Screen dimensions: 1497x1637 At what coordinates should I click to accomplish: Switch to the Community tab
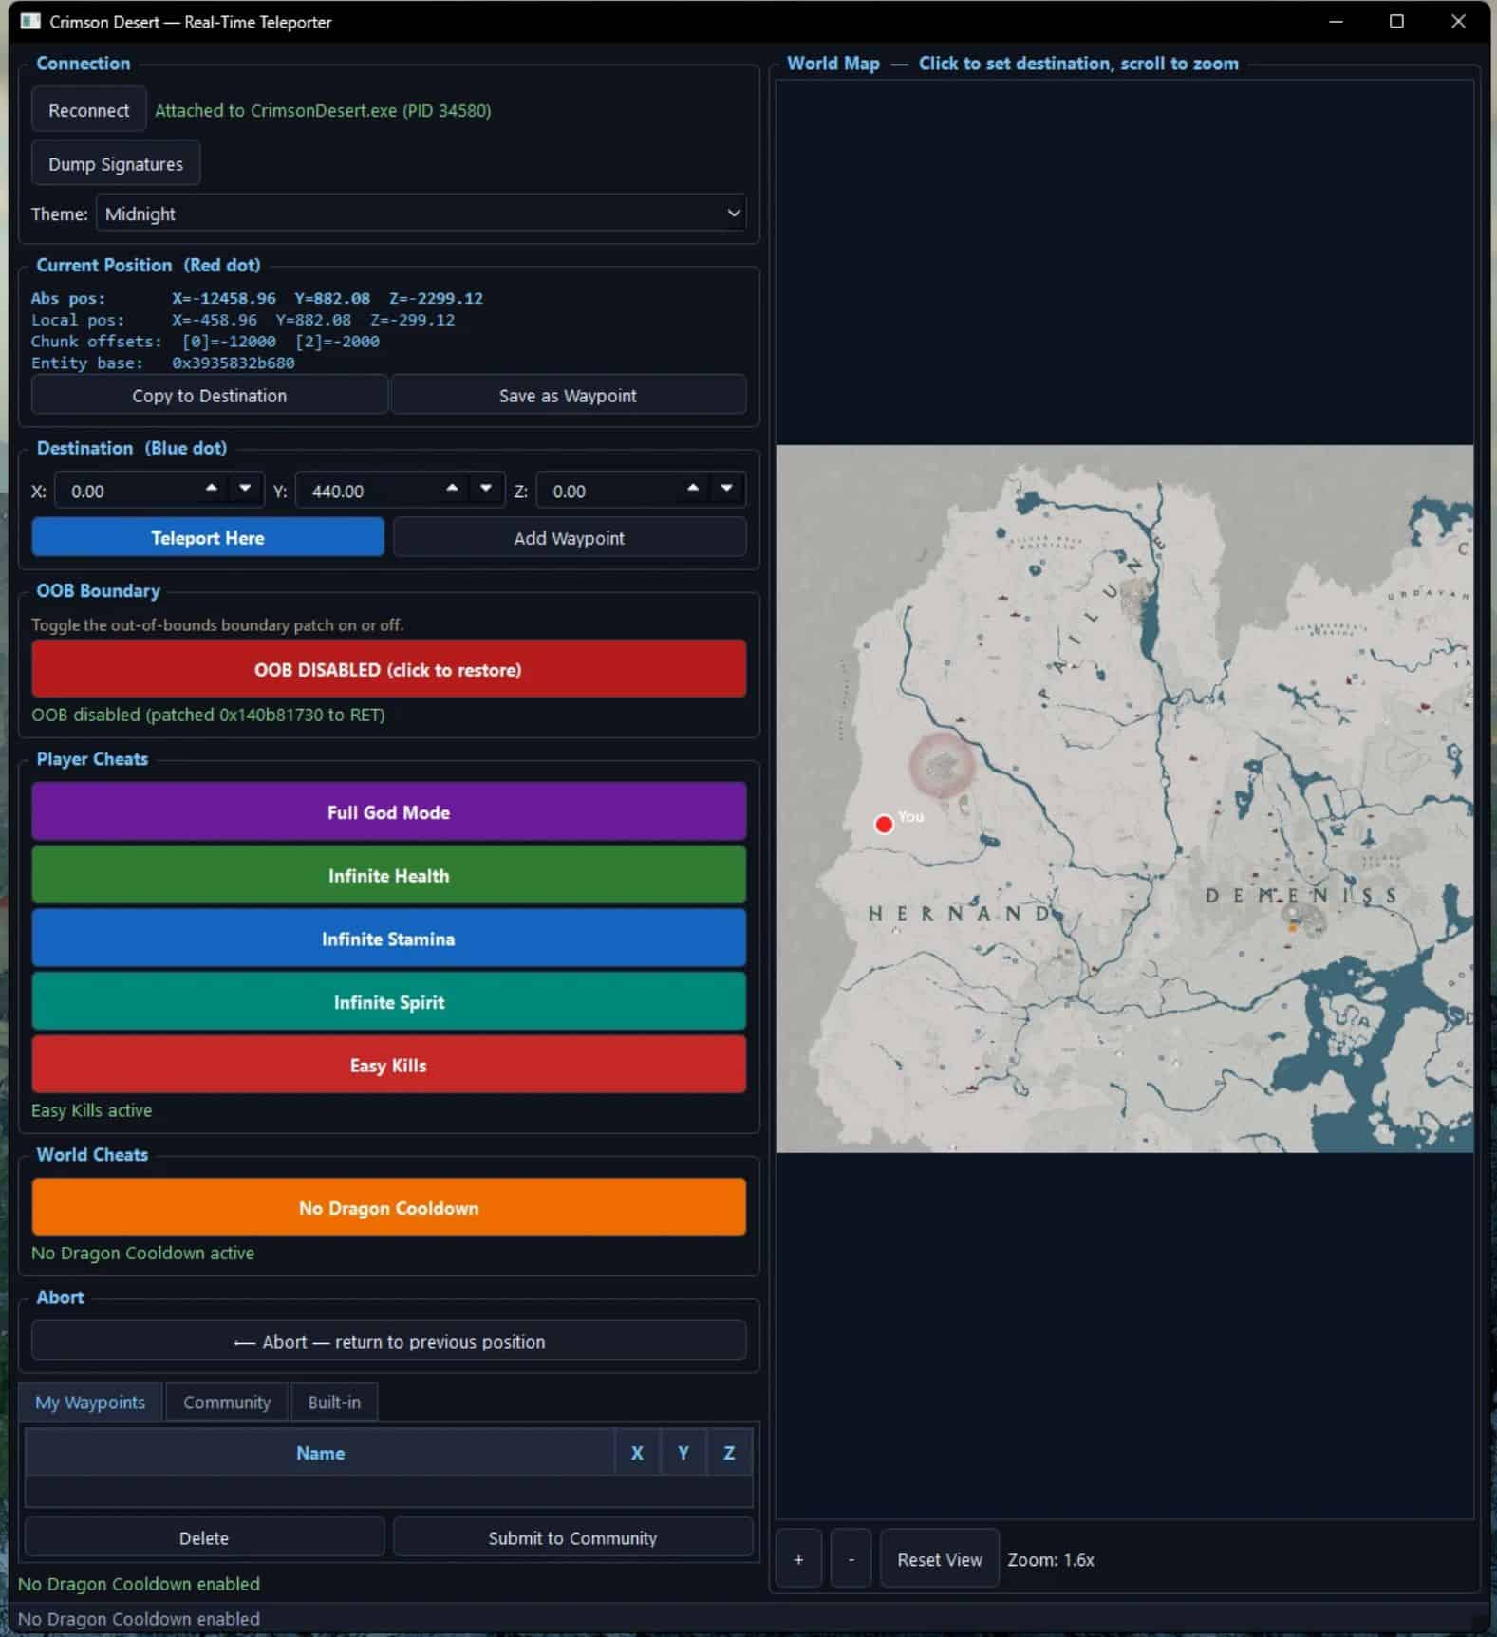pyautogui.click(x=227, y=1402)
